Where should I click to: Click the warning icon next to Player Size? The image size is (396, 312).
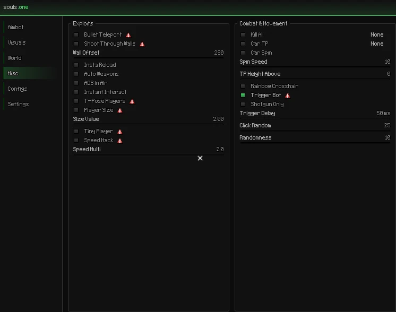[120, 110]
